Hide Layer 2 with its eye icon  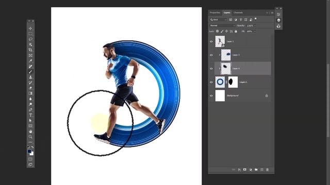tap(211, 82)
